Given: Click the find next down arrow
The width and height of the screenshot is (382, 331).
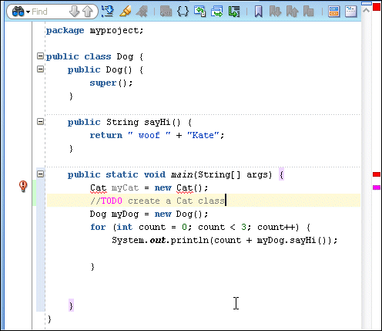Looking at the screenshot, I should coord(74,12).
